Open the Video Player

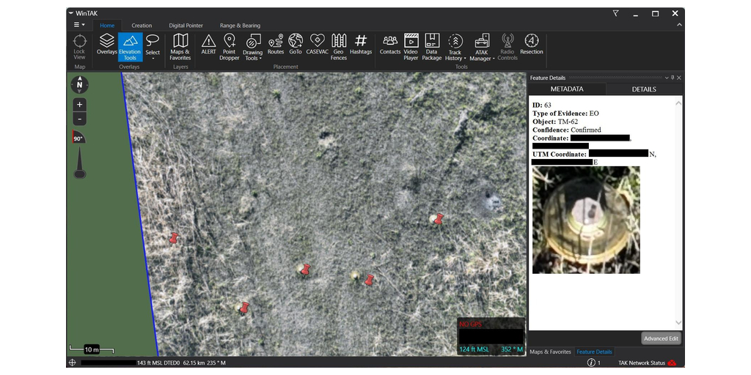pos(411,45)
